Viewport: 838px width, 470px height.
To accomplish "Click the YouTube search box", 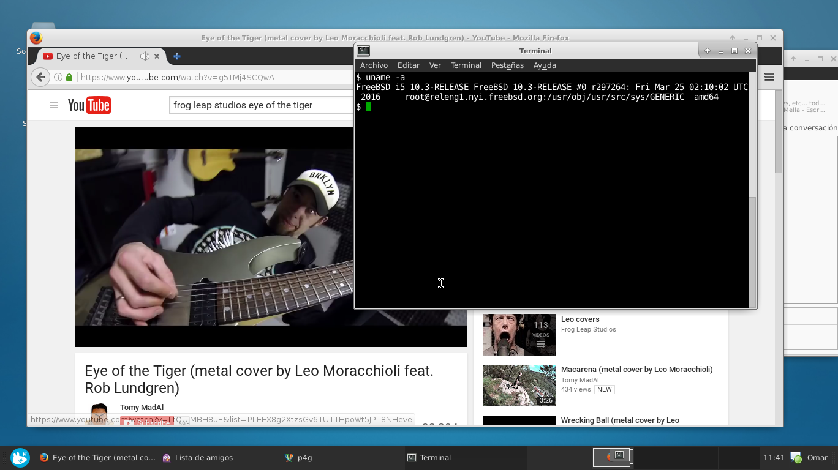I will pyautogui.click(x=262, y=105).
